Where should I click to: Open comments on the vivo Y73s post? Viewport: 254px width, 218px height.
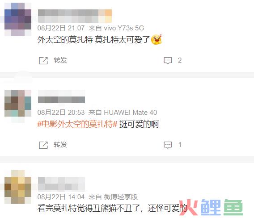[x=168, y=61]
